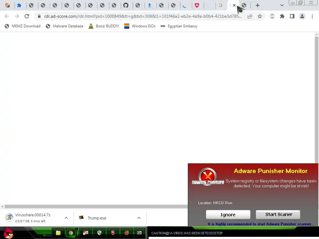This screenshot has height=239, width=319.
Task: Go back to the previous page
Action: pyautogui.click(x=7, y=16)
